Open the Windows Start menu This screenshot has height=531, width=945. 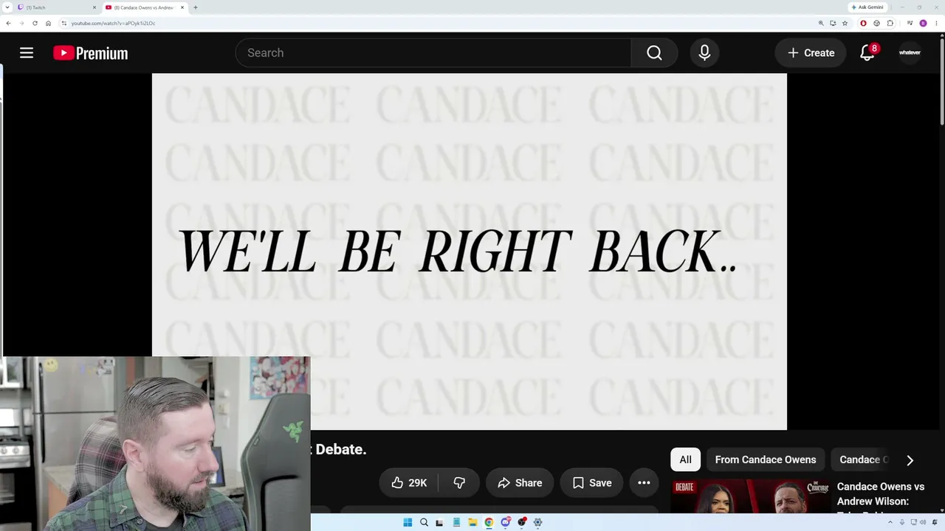408,522
